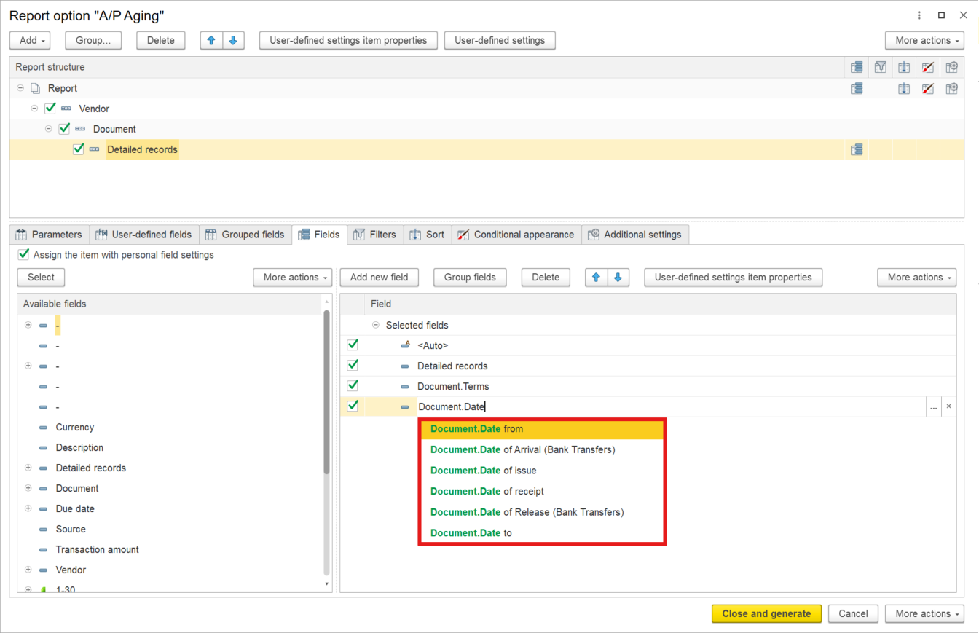This screenshot has height=633, width=979.
Task: Open the Conditional appearance tab
Action: 516,235
